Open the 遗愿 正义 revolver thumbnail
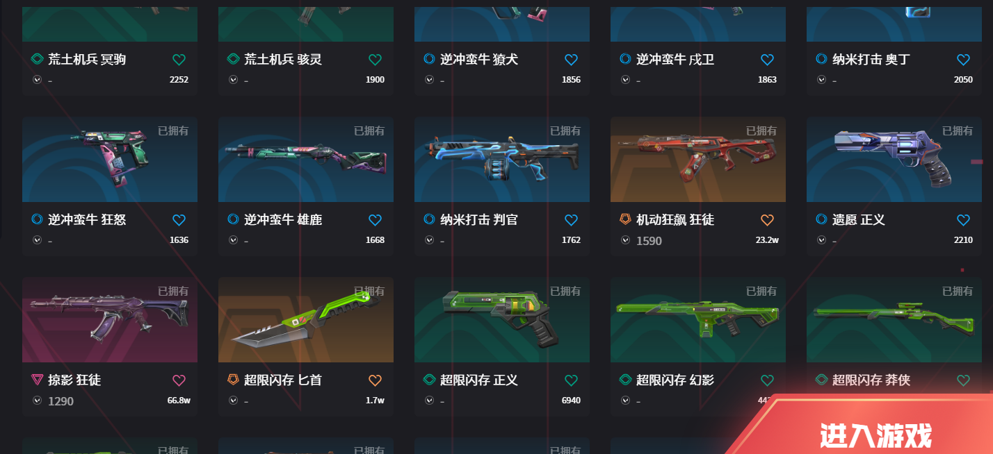The height and width of the screenshot is (454, 993). [894, 159]
